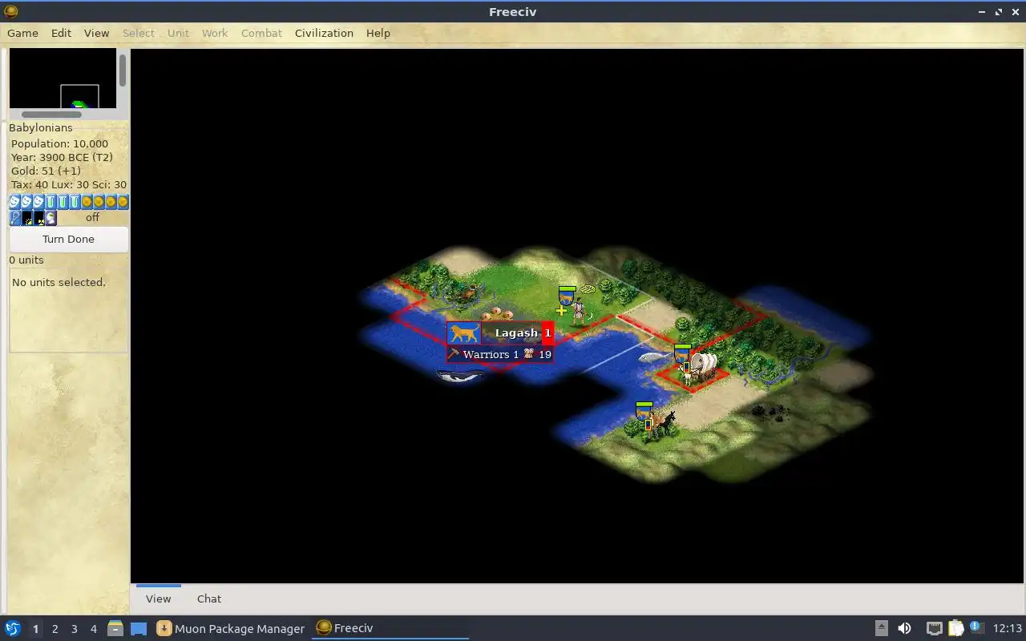Click the Population: 10,000 text

(59, 143)
